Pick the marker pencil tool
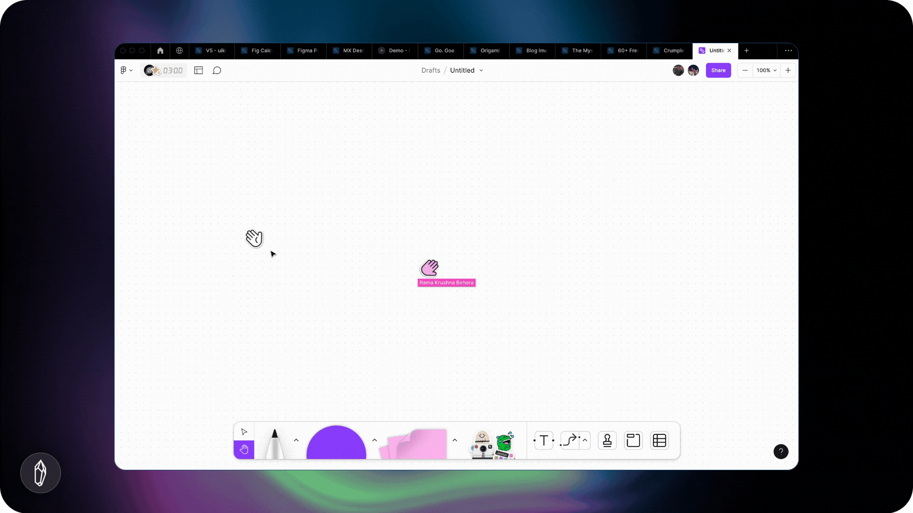Screen dimensions: 913x513 274,444
